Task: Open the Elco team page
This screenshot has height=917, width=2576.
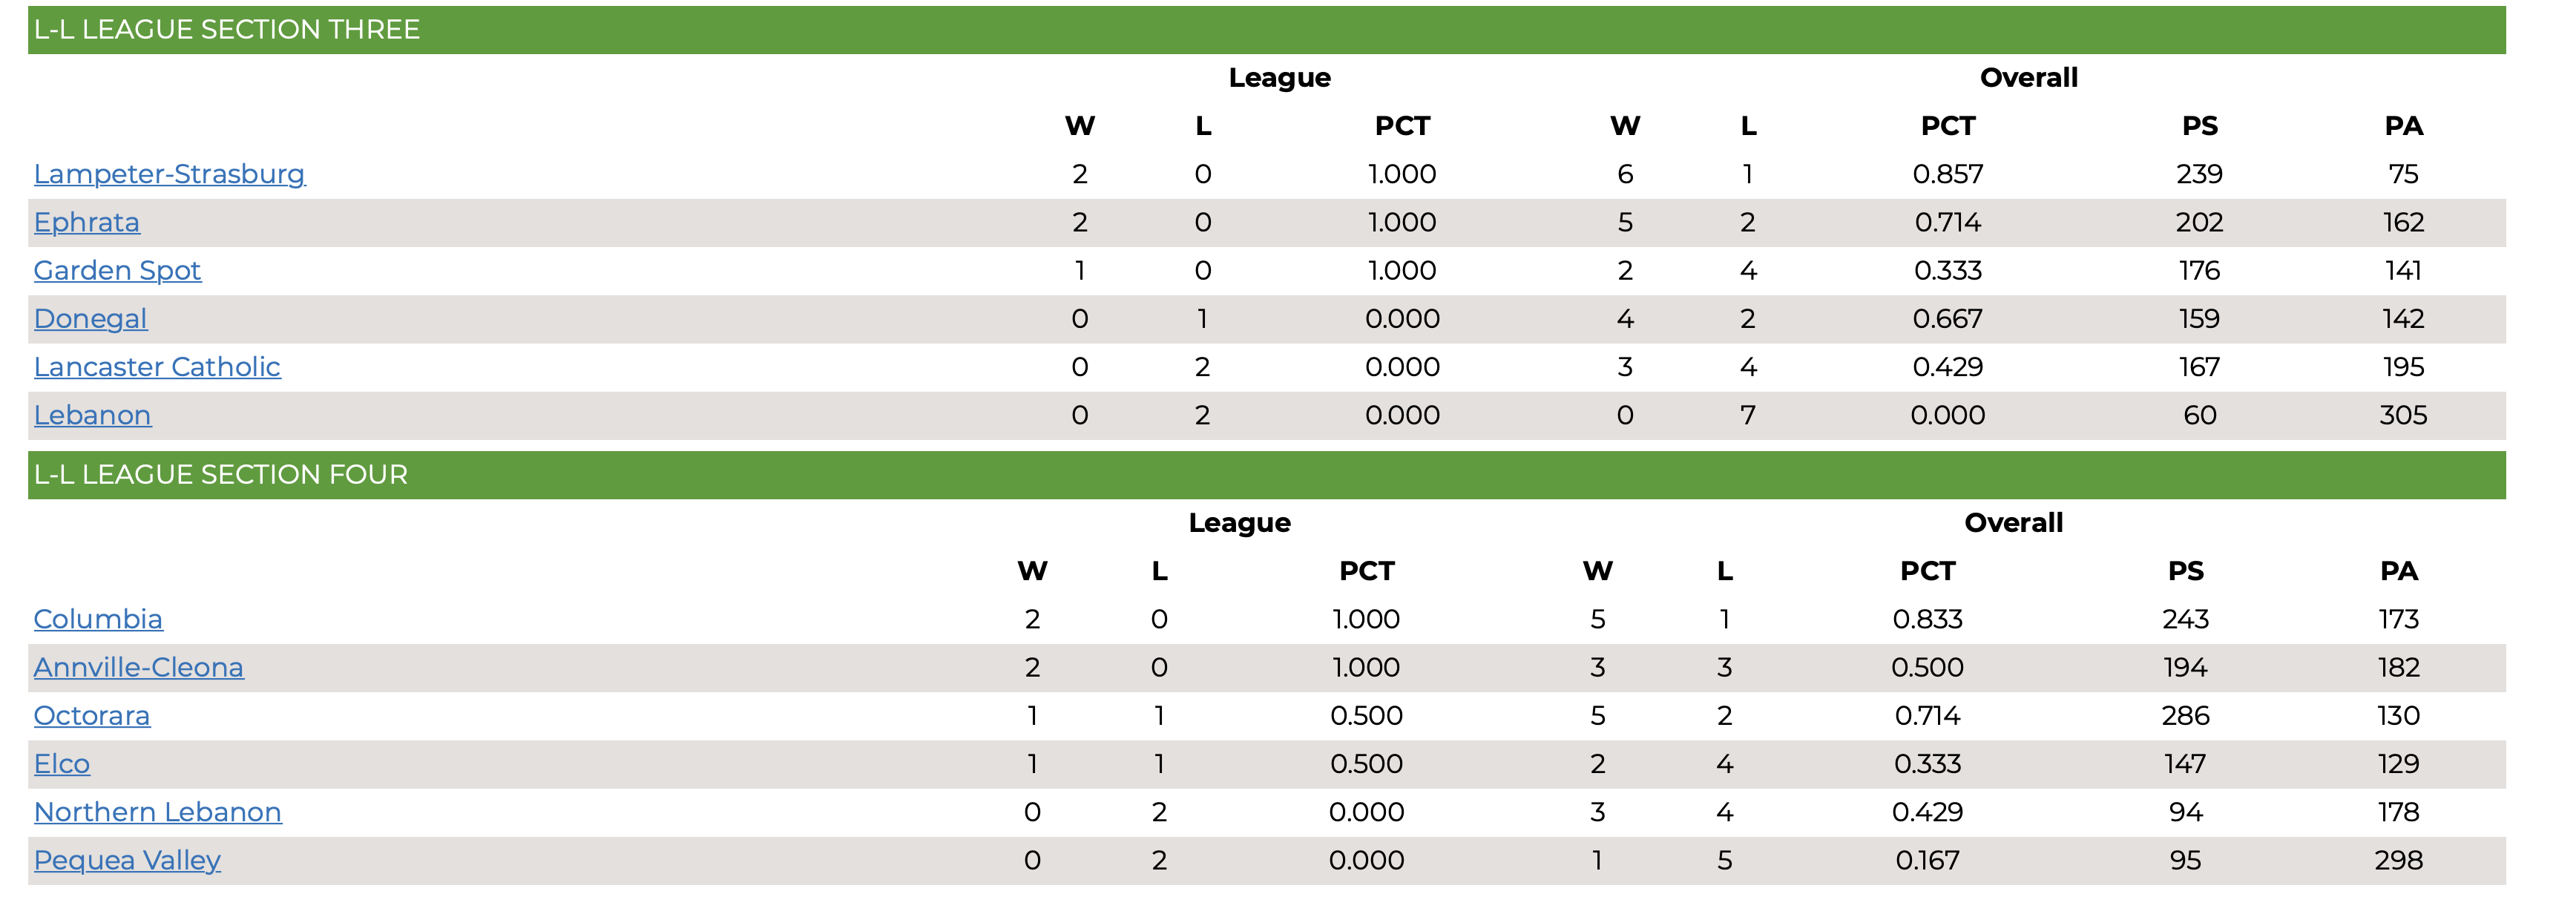Action: [62, 763]
